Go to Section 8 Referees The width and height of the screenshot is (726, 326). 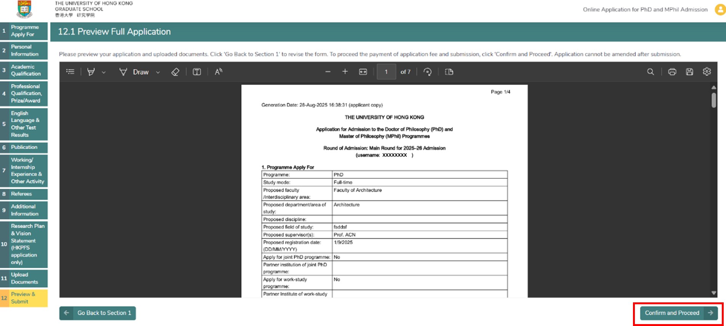point(24,194)
